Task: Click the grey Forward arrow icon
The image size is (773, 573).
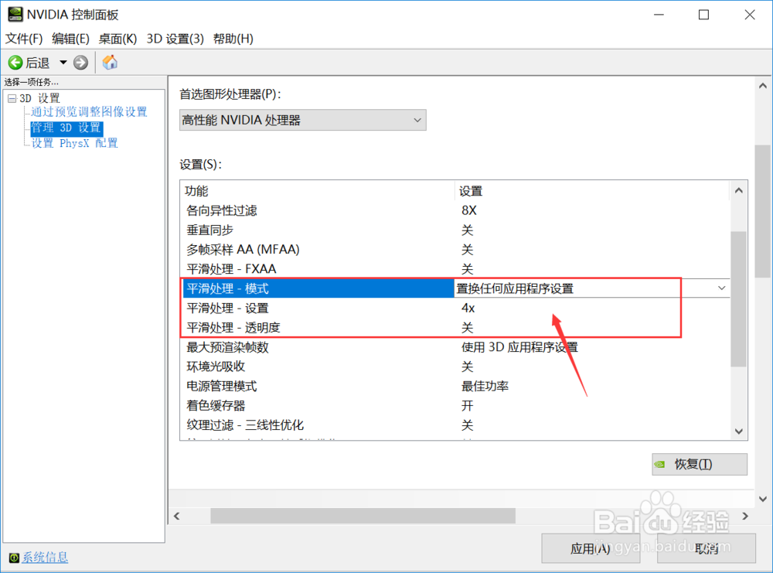Action: 80,63
